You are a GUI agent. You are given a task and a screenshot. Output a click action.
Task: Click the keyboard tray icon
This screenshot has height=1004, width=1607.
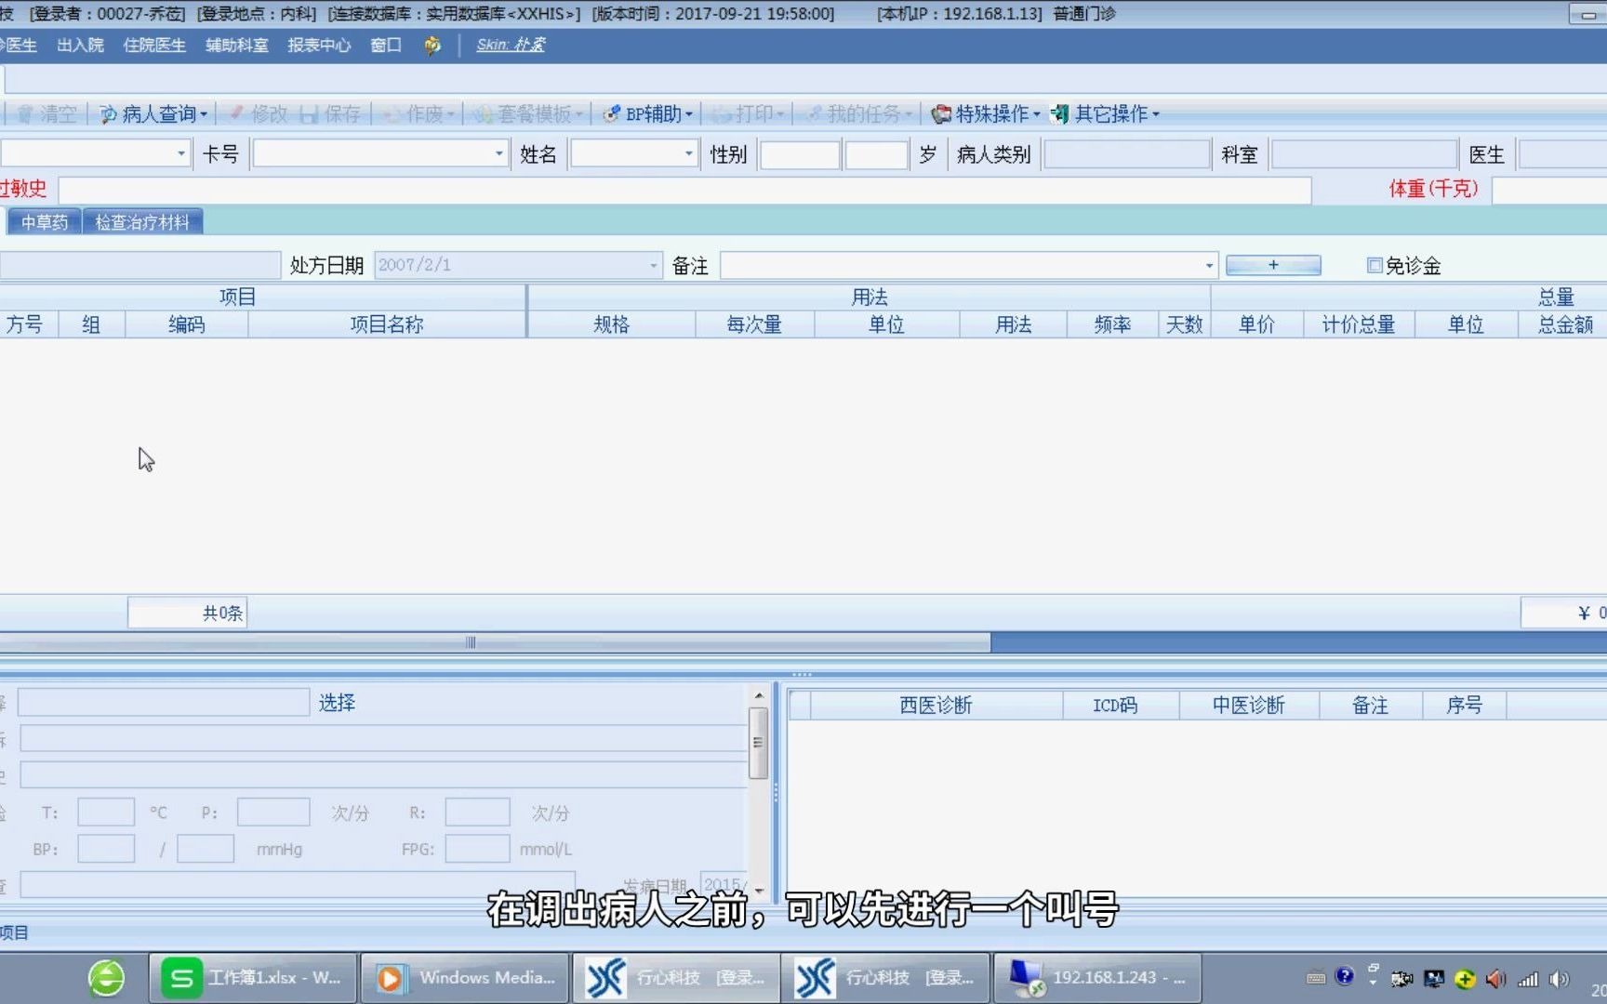(x=1316, y=978)
